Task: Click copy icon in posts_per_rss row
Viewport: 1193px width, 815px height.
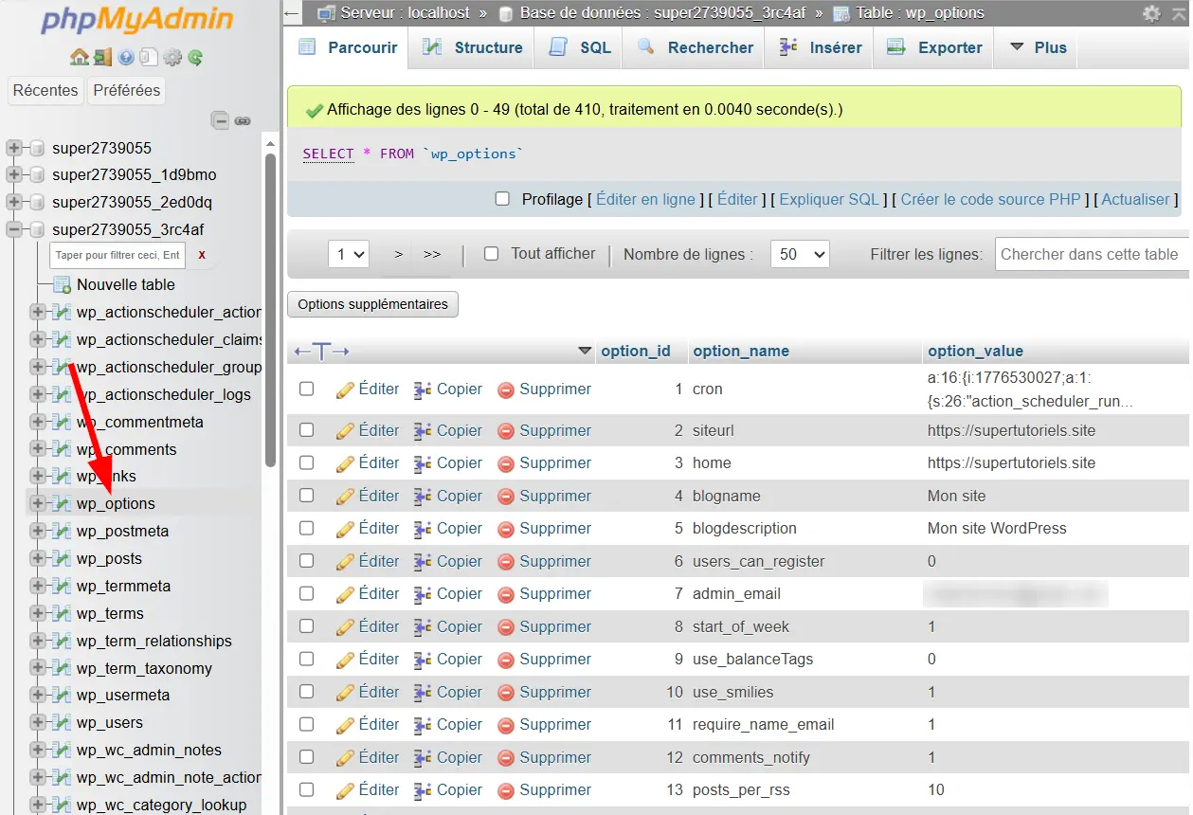Action: pos(423,789)
